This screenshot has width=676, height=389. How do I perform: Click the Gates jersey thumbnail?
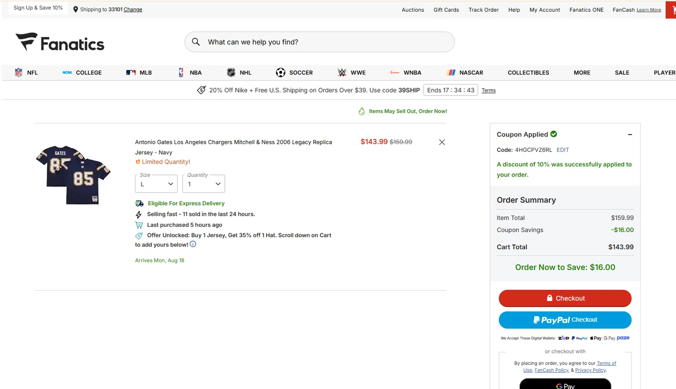pyautogui.click(x=73, y=175)
